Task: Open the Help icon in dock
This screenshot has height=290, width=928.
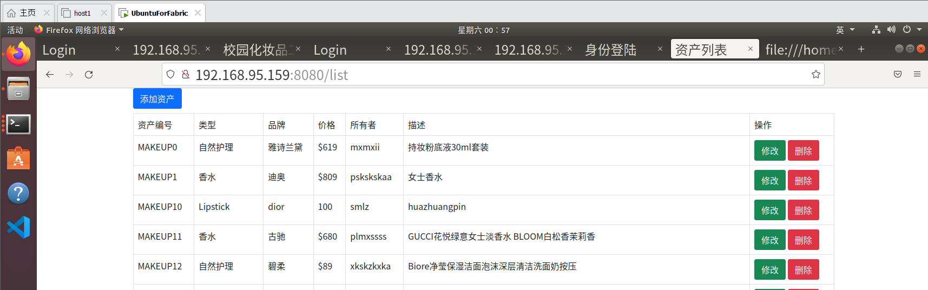Action: coord(18,193)
